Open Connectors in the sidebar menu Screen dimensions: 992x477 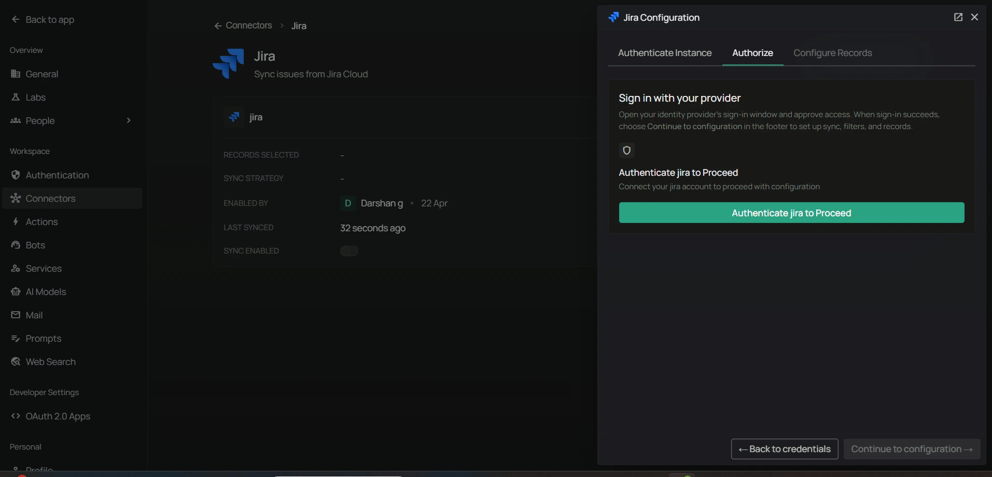click(x=72, y=198)
